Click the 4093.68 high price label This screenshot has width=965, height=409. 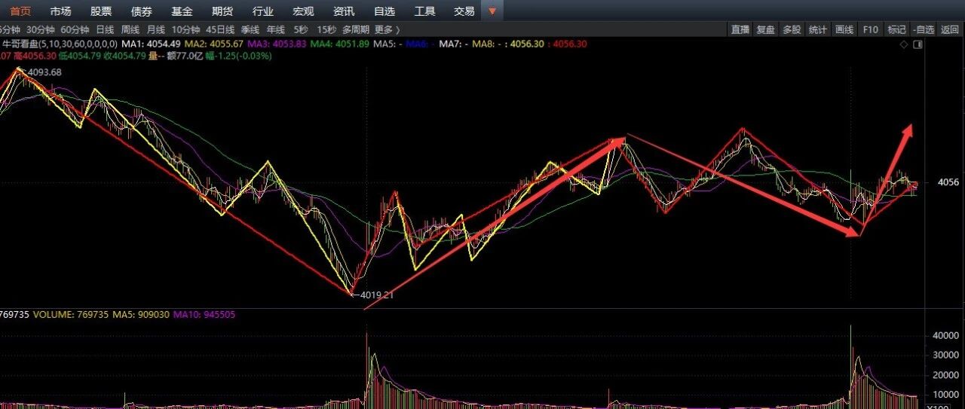(x=45, y=72)
